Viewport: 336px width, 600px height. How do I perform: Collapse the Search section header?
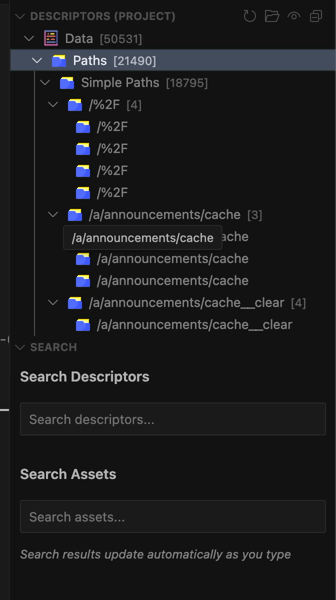20,347
